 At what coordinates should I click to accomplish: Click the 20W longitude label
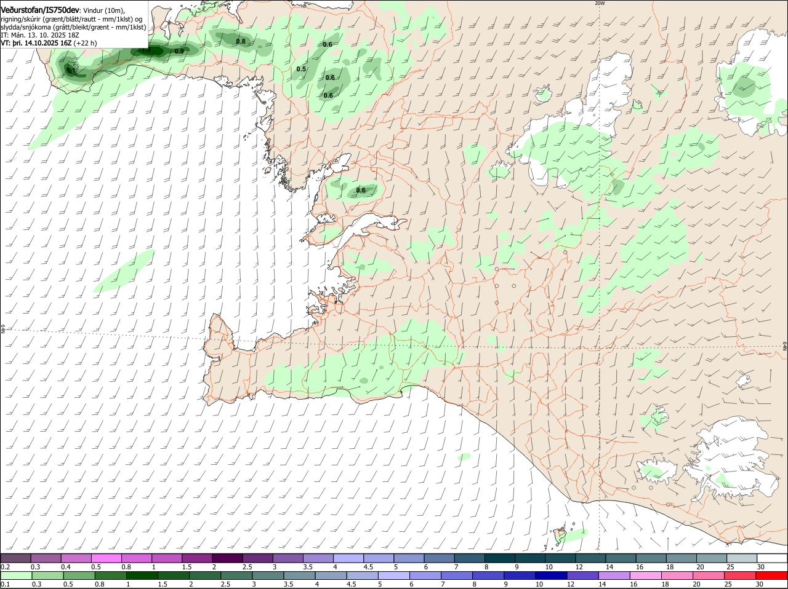(600, 3)
